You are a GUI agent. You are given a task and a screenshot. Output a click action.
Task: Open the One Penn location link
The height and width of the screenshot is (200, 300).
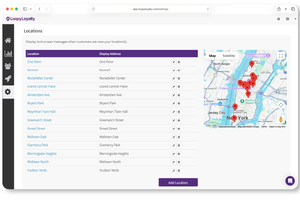34,62
